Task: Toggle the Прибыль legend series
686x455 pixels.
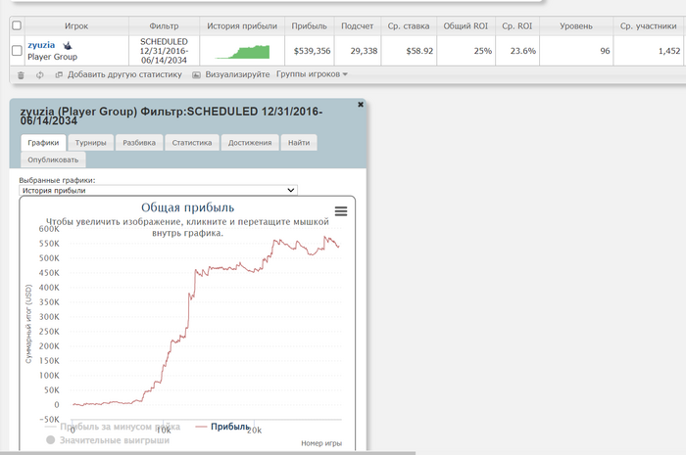Action: (x=223, y=427)
